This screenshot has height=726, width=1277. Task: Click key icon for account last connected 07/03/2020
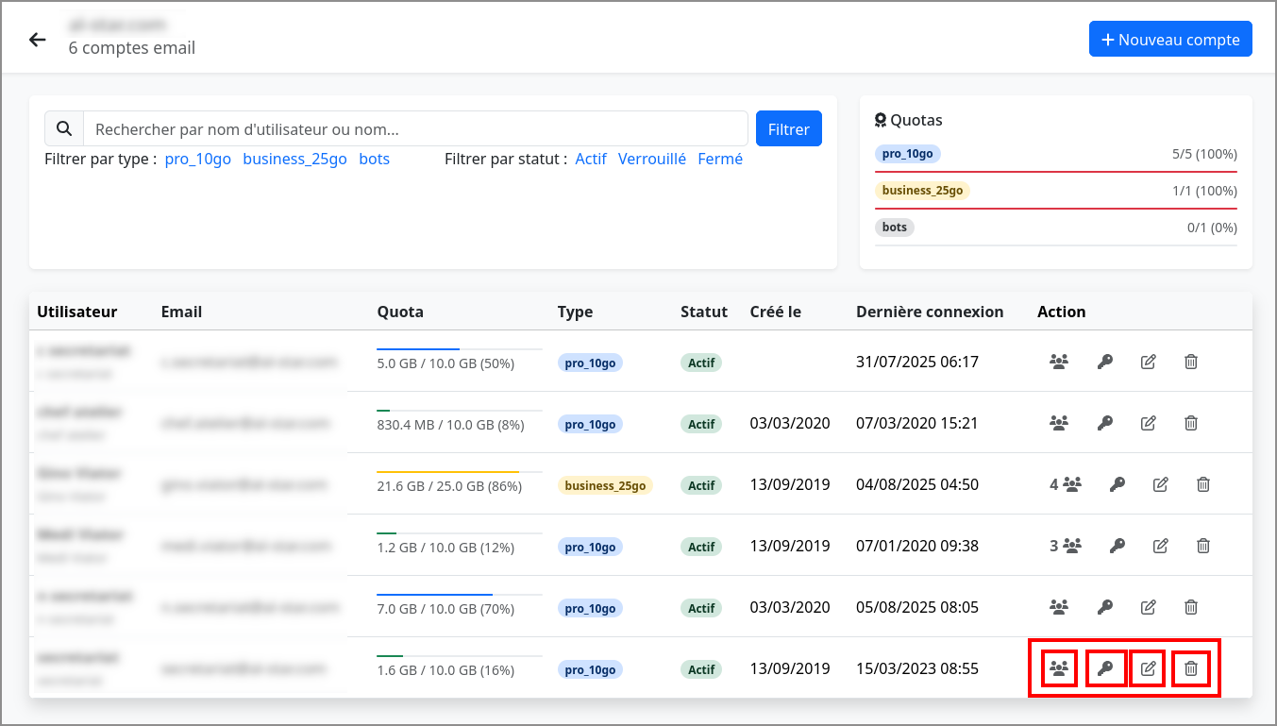[x=1104, y=423]
